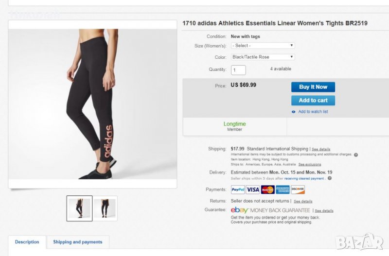389x256 pixels.
Task: Click the American Express card icon
Action: 283,189
